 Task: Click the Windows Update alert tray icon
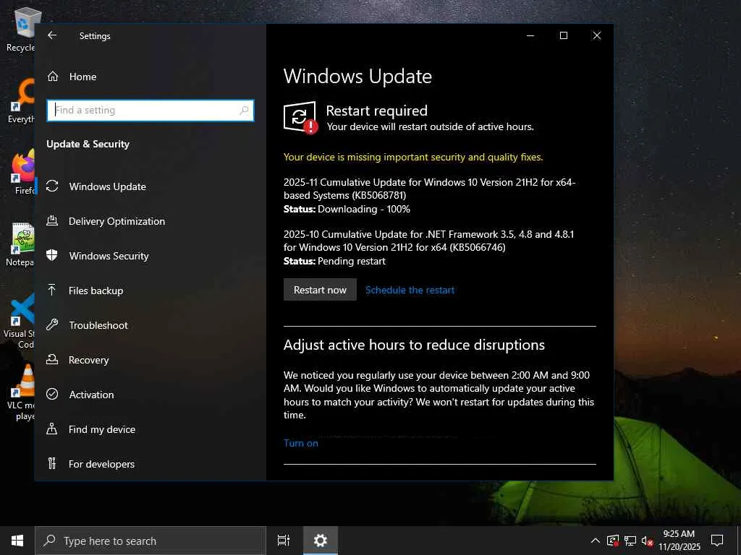(x=613, y=541)
